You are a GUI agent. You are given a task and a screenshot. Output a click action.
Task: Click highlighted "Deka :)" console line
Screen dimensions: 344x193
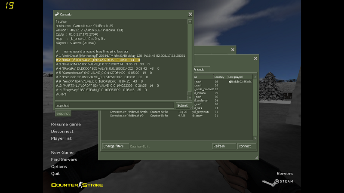pos(98,60)
